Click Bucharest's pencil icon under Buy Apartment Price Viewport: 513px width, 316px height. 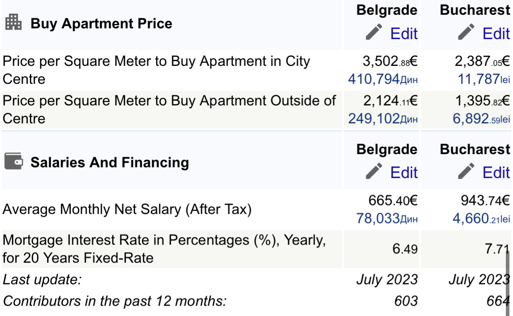[x=466, y=32]
